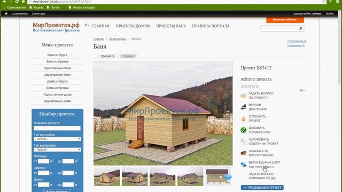
Task: Click the ОТЛОЖИТЬ ПРОЕКТ flame icon
Action: pos(244,118)
